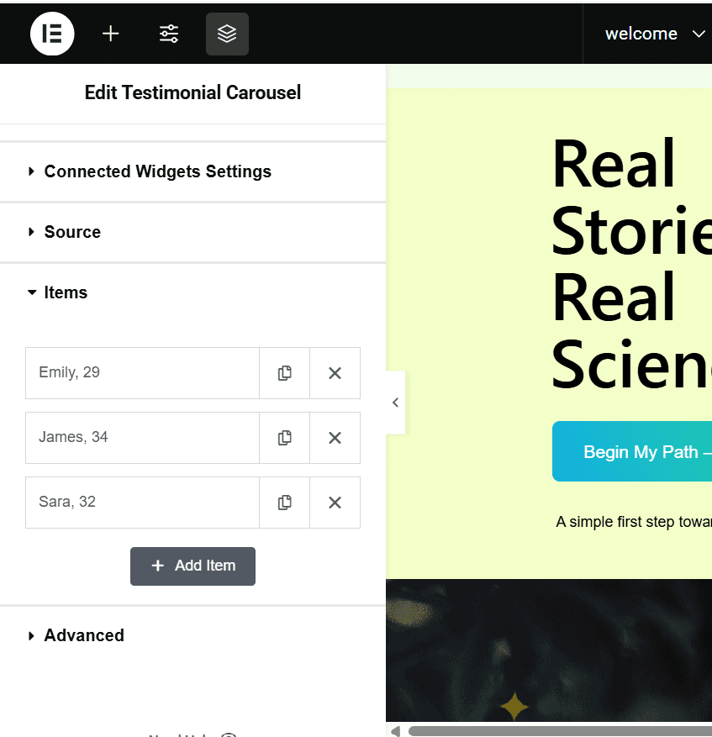Collapse the Items section
This screenshot has height=737, width=712.
(x=66, y=292)
